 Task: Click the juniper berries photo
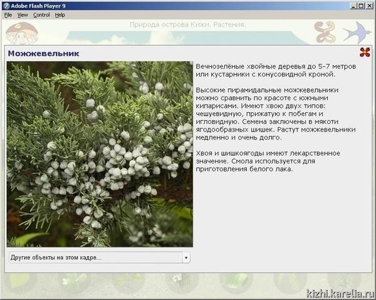(x=99, y=154)
